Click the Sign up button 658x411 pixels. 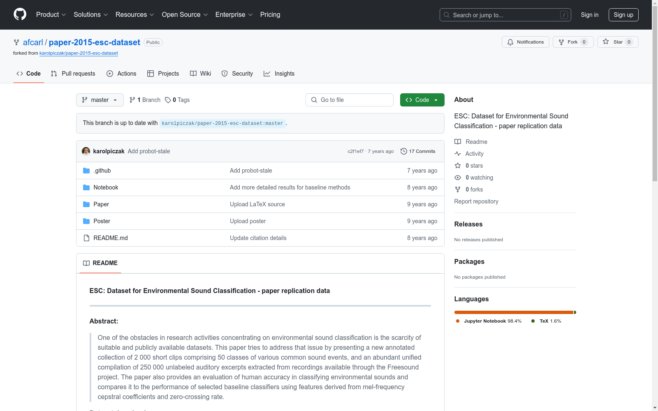point(623,15)
